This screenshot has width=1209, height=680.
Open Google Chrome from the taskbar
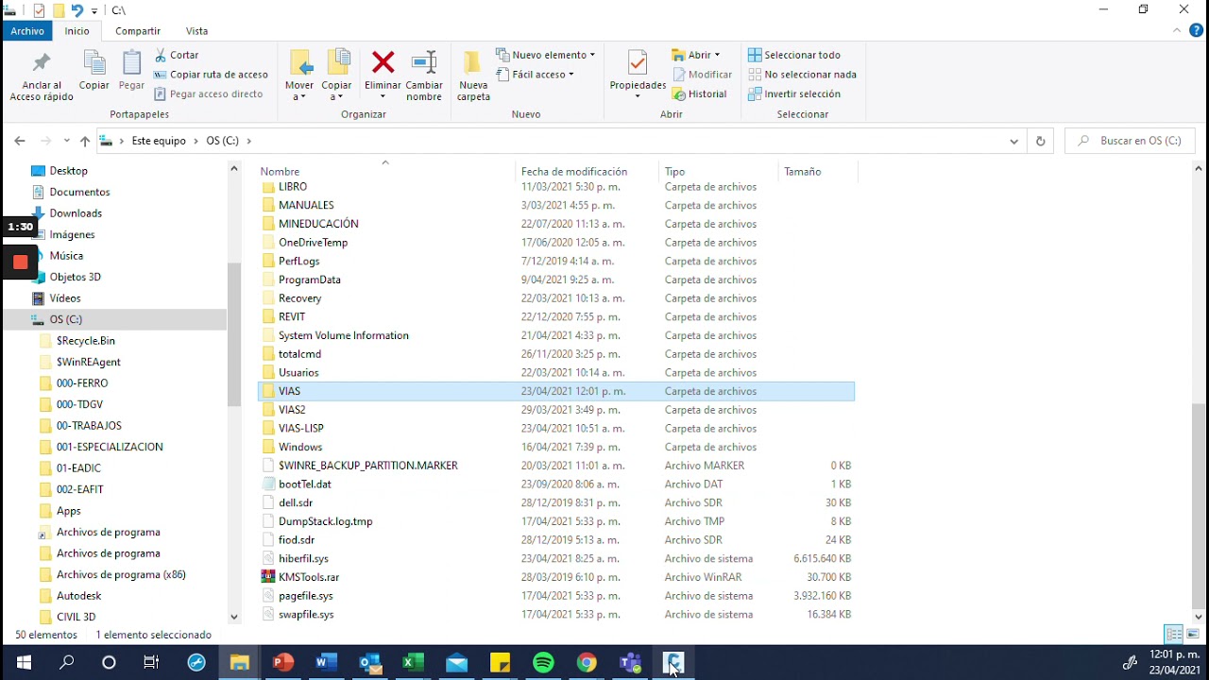(x=587, y=663)
